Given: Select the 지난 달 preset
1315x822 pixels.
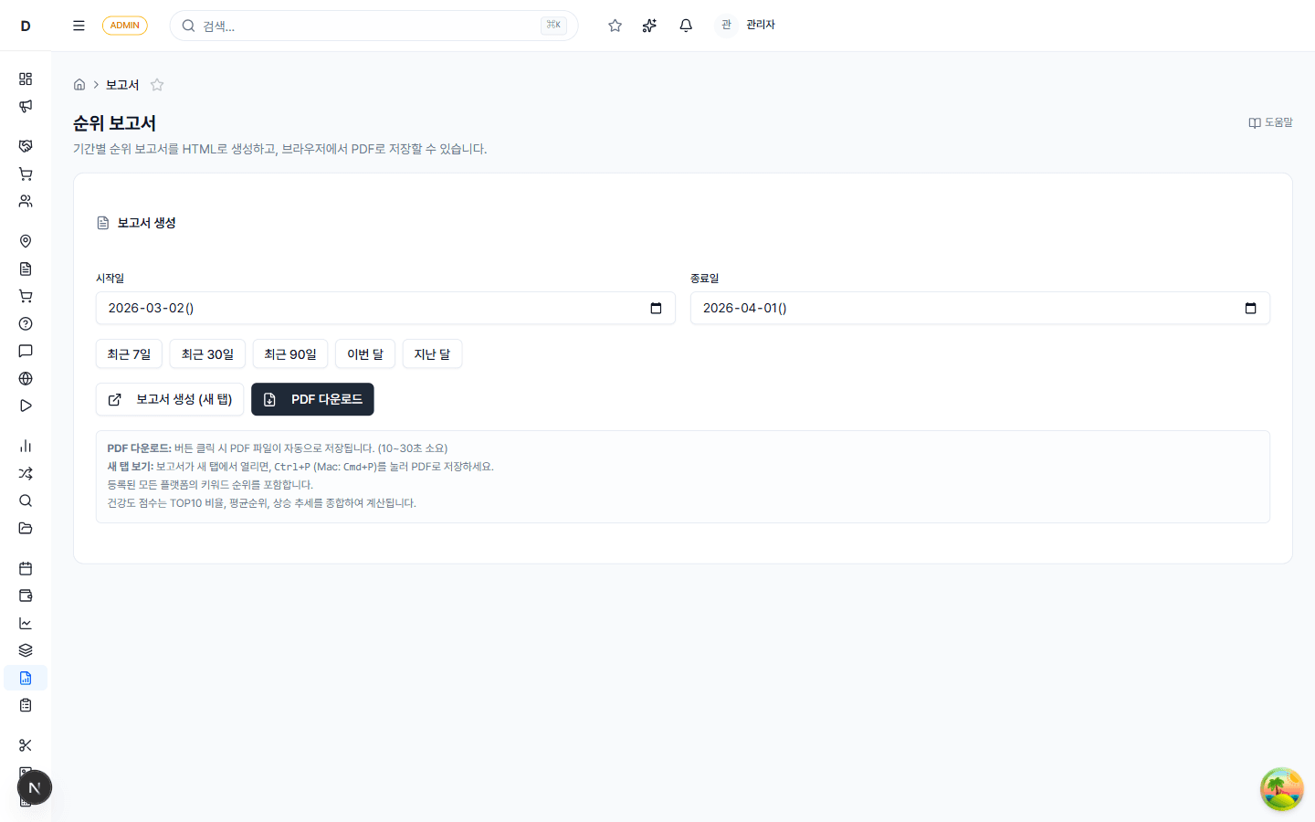Looking at the screenshot, I should (432, 354).
